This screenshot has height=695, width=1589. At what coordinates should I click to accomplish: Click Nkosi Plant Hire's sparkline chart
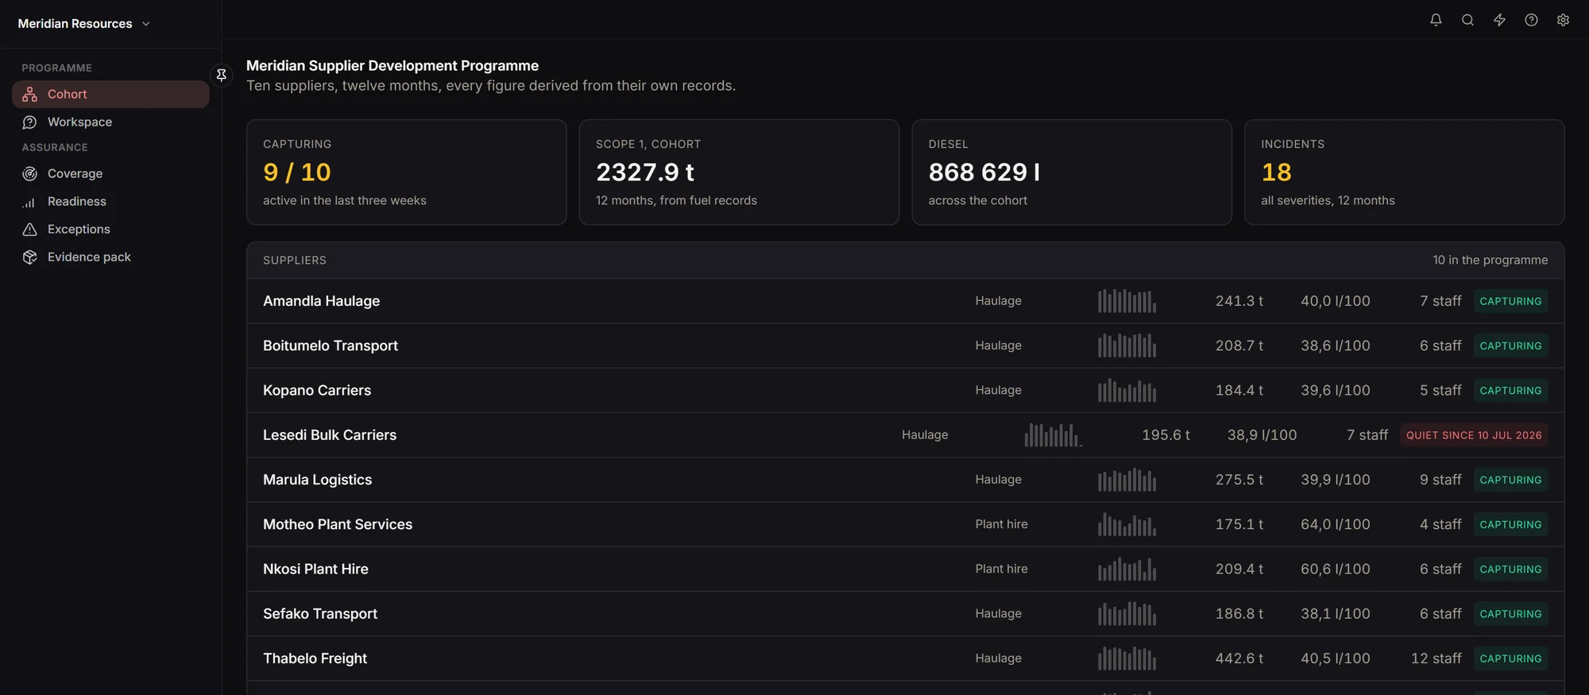pyautogui.click(x=1127, y=570)
